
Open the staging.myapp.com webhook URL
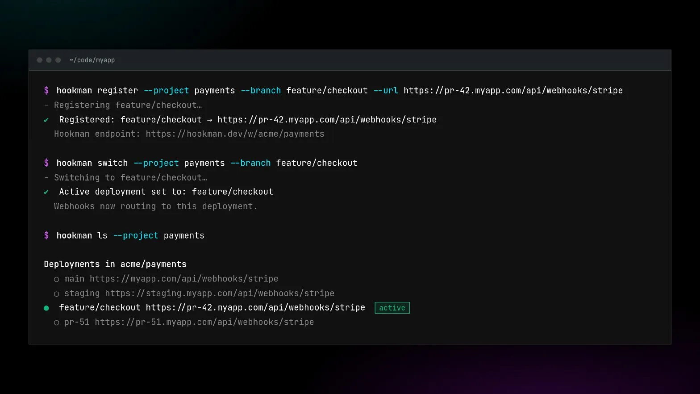[x=220, y=293]
